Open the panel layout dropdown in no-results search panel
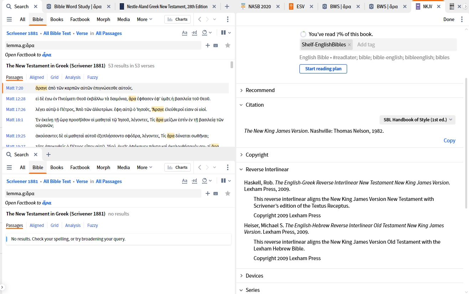 click(x=226, y=181)
